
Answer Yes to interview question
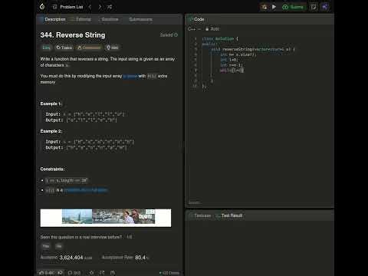(x=46, y=246)
